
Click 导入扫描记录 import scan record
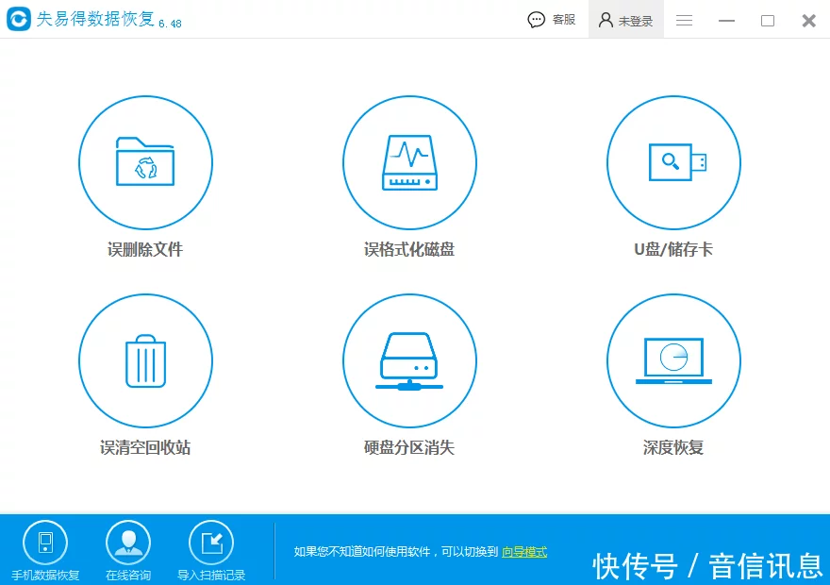(211, 551)
